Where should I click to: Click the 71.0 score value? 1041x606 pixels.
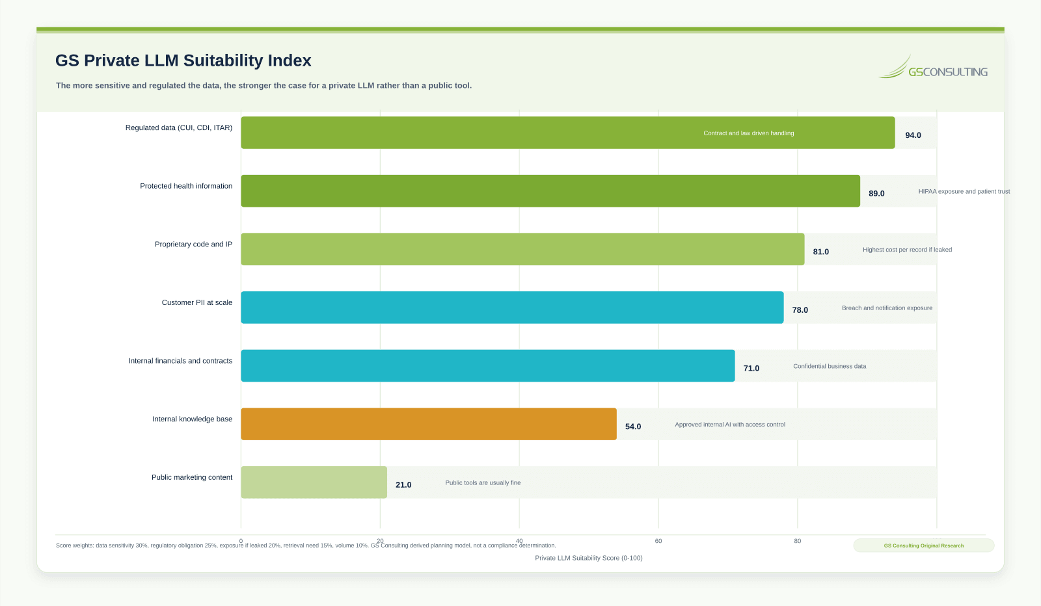(x=751, y=368)
